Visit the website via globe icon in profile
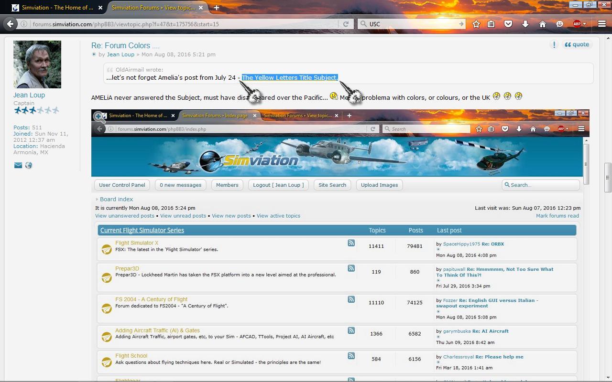The width and height of the screenshot is (612, 382). click(x=29, y=165)
